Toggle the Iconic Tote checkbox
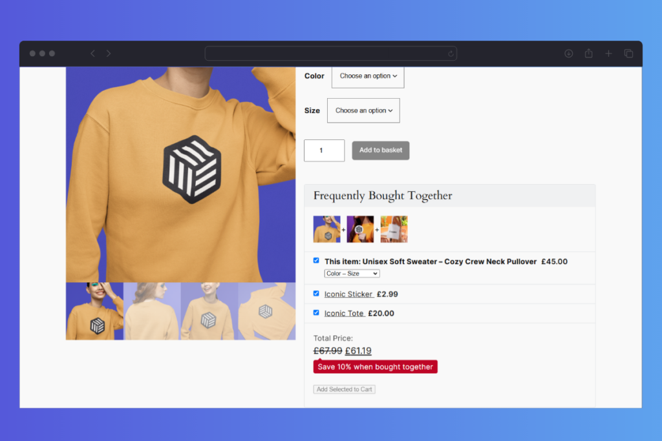The width and height of the screenshot is (662, 441). [316, 313]
